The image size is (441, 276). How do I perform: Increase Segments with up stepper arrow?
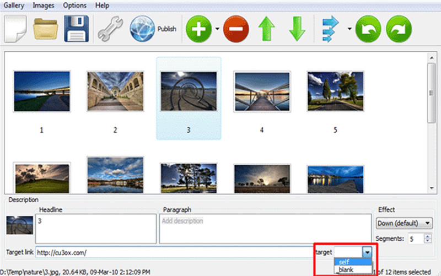[428, 236]
